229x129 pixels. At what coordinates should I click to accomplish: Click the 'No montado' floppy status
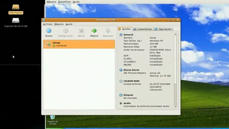coord(130,98)
